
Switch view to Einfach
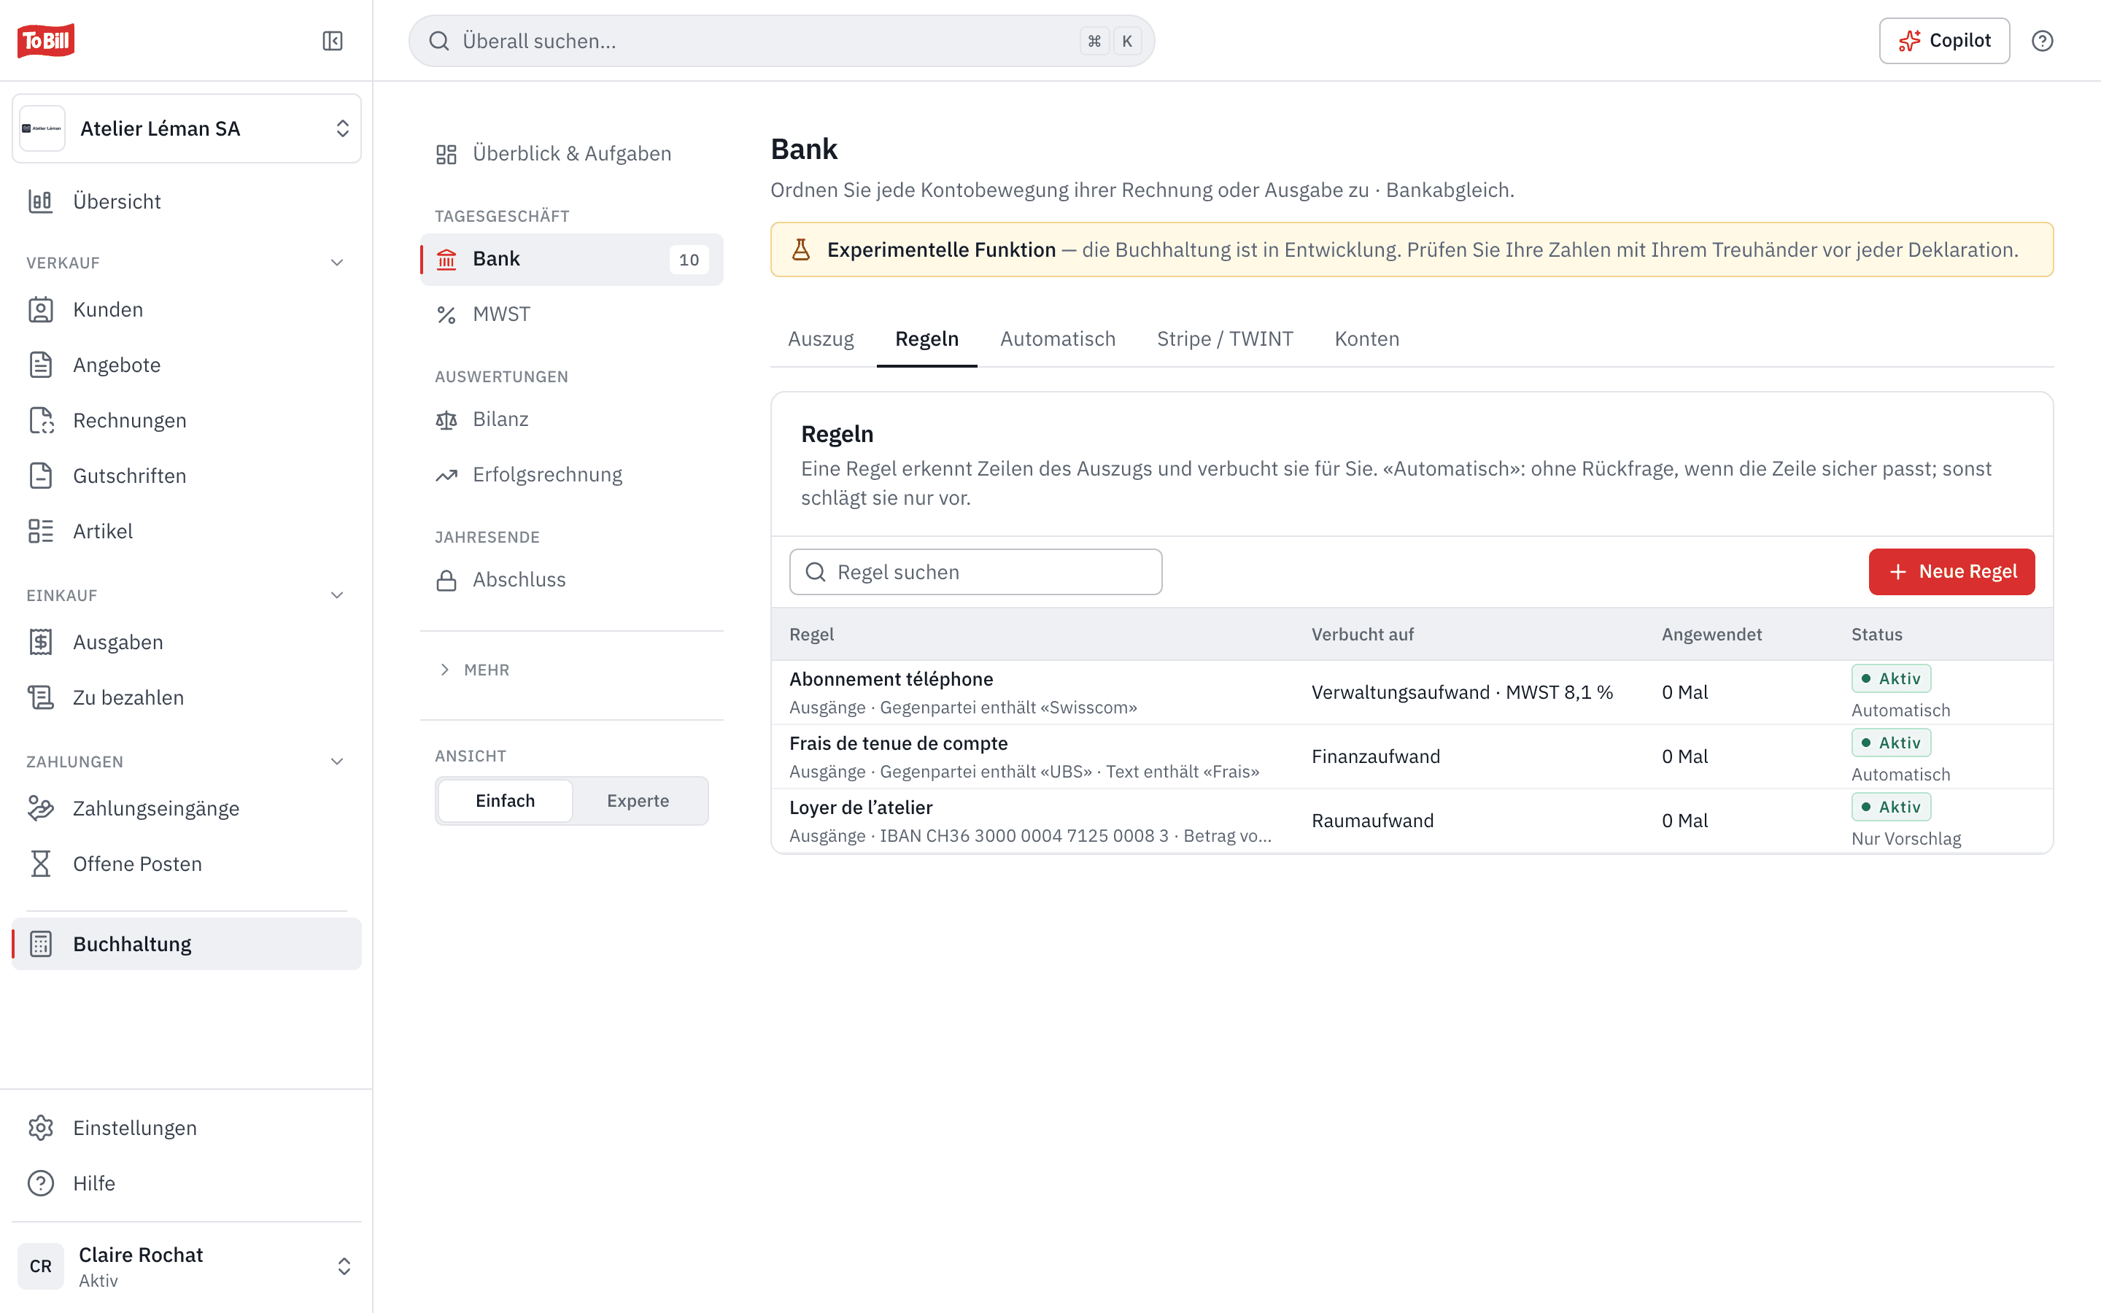(x=506, y=801)
